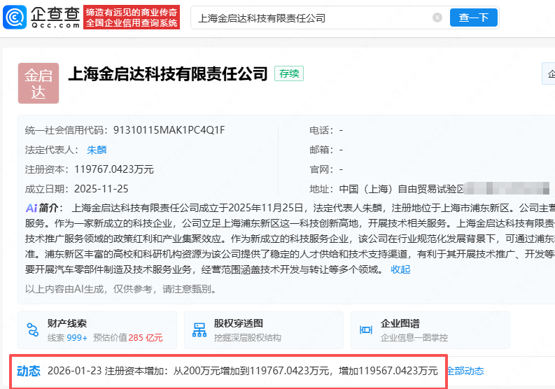555x389 pixels.
Task: Click the 2026-01-23 capital increase news text
Action: point(243,371)
